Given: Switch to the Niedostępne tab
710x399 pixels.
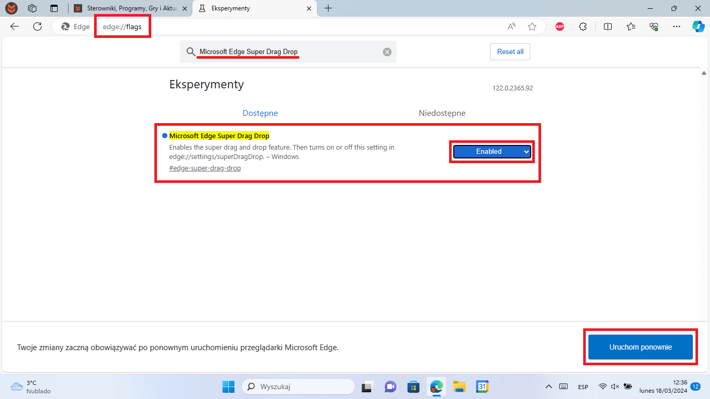Looking at the screenshot, I should [442, 113].
